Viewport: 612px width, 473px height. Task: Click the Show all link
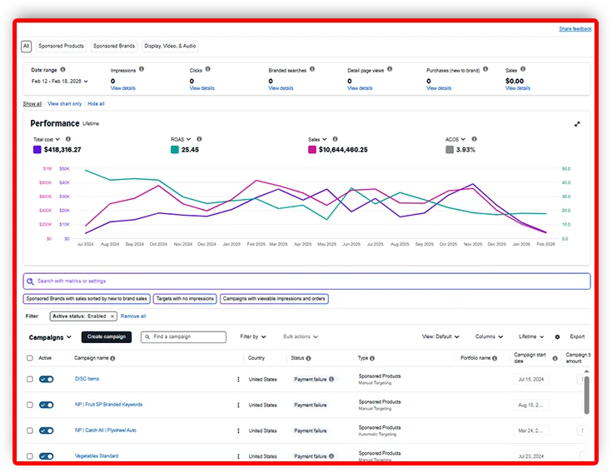point(32,104)
